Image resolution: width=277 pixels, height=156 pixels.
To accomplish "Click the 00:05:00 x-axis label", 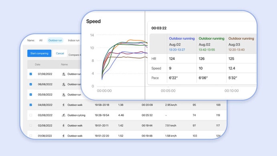I will 168,91.
